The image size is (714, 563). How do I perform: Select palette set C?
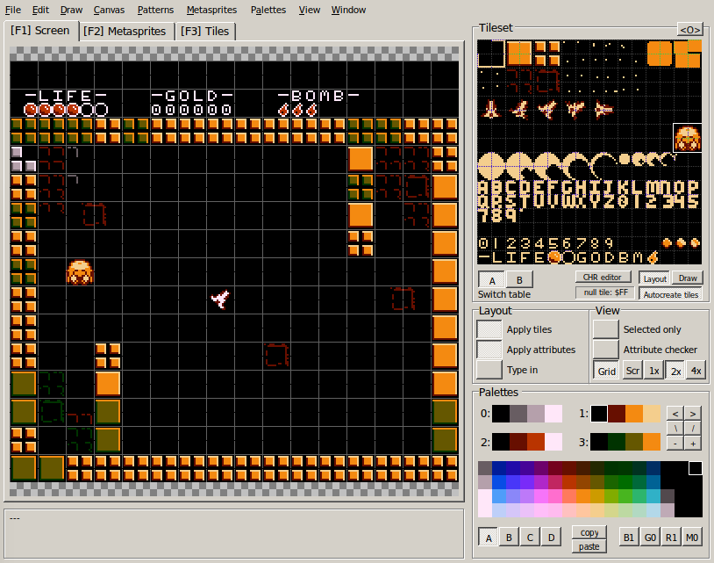(x=530, y=537)
